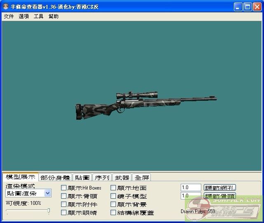Open the 文件 menu
264x223 pixels.
click(9, 17)
